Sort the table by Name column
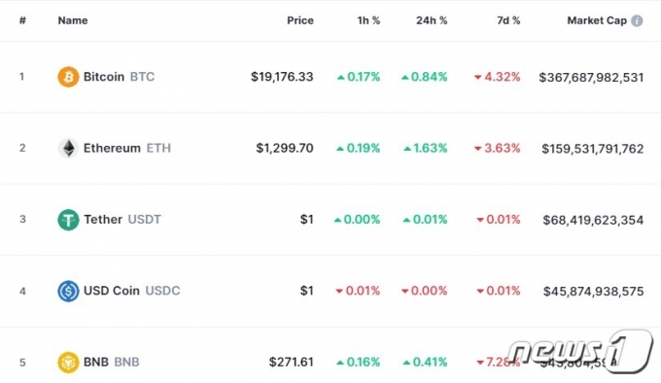 coord(73,20)
